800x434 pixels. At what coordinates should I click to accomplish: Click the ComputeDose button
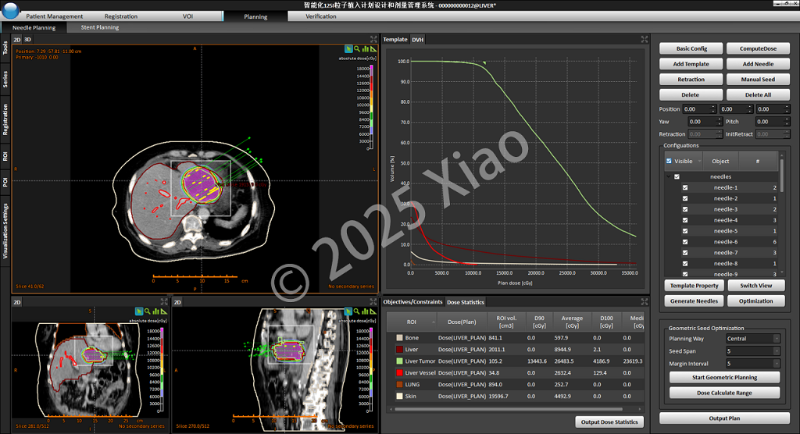(758, 48)
